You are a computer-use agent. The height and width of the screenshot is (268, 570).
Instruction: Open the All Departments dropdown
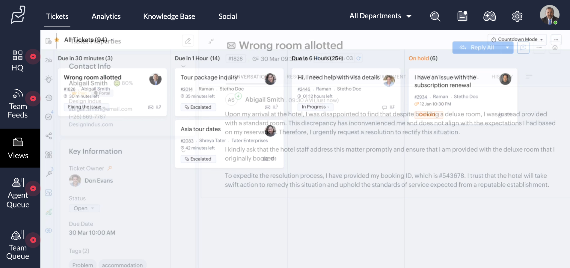pyautogui.click(x=381, y=16)
